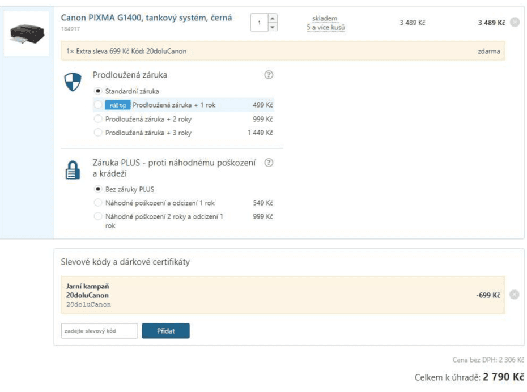This screenshot has height=392, width=527.
Task: Select Prodloužená záruka + 3 roky
Action: (98, 133)
